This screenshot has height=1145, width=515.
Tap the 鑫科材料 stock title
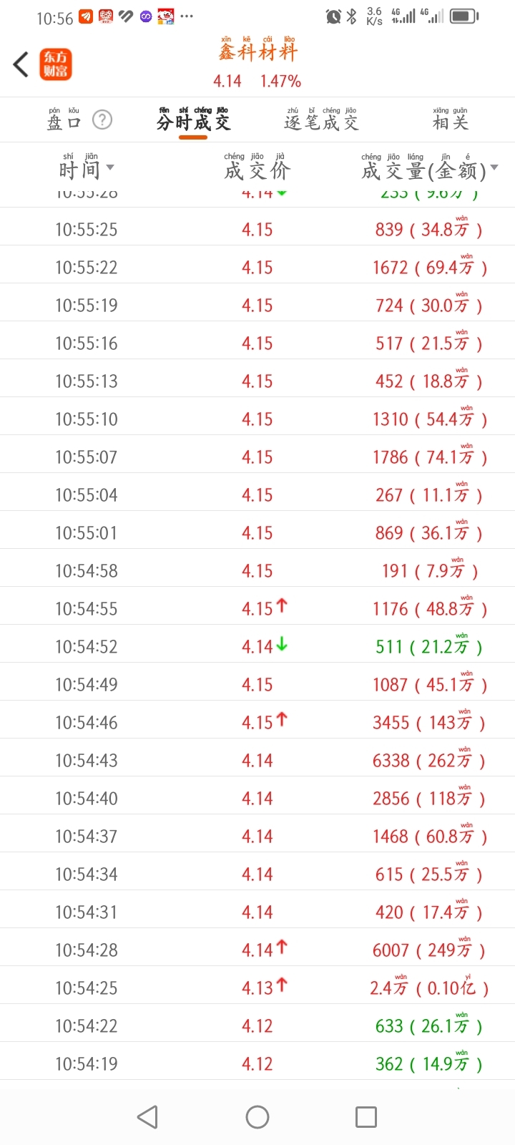click(257, 52)
